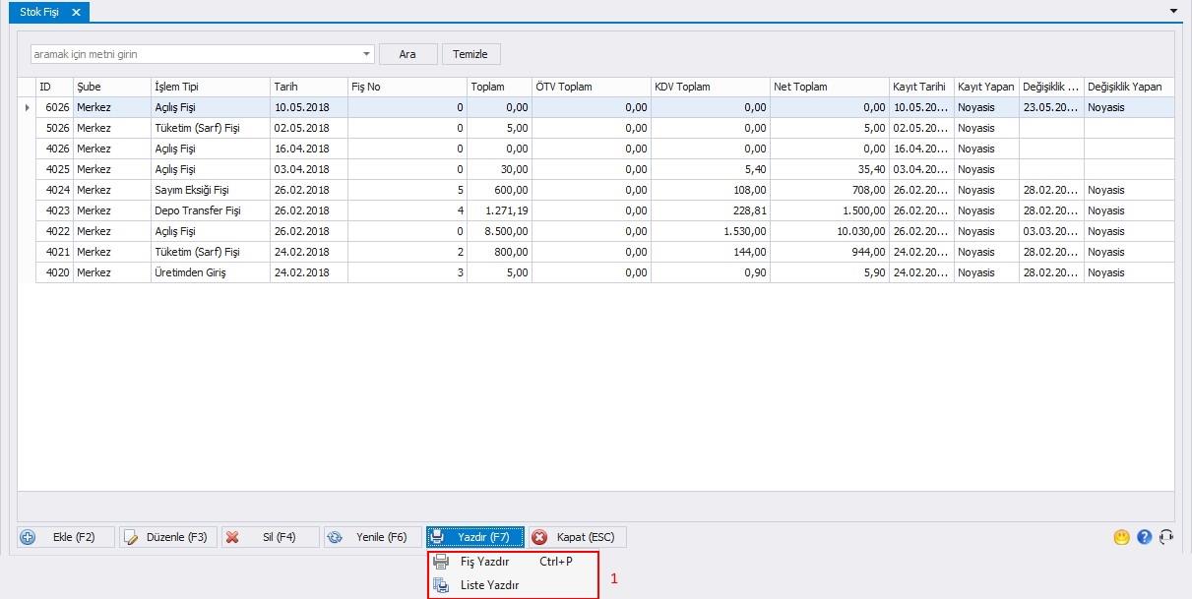The height and width of the screenshot is (599, 1192).
Task: Sort by the Fiş No column header
Action: click(408, 87)
